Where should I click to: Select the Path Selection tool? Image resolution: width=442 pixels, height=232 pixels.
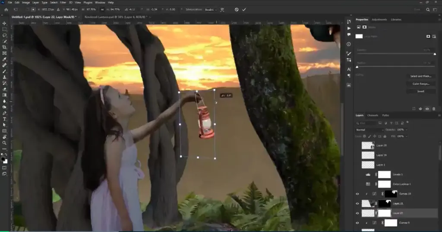point(4,125)
